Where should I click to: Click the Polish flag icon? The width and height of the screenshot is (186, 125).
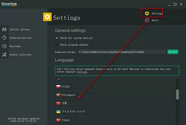(58, 87)
